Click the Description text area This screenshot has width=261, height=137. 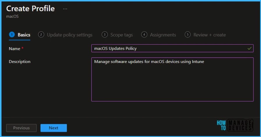click(x=173, y=79)
